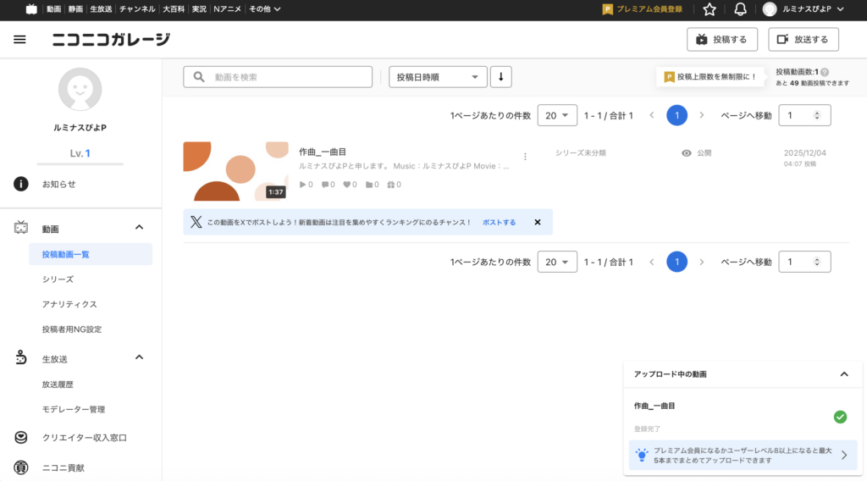Collapse the アップロード中の動画 panel

click(x=843, y=373)
